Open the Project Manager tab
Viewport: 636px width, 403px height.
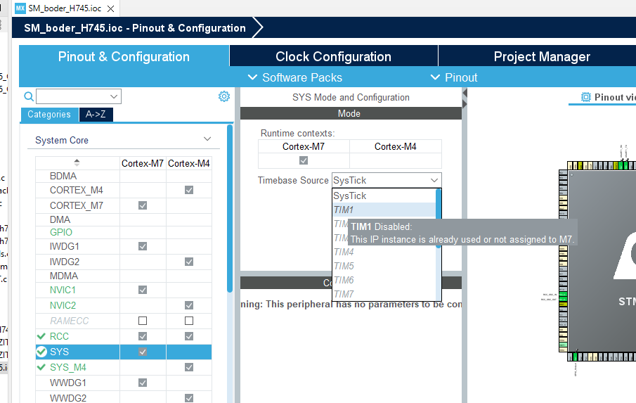(x=541, y=57)
